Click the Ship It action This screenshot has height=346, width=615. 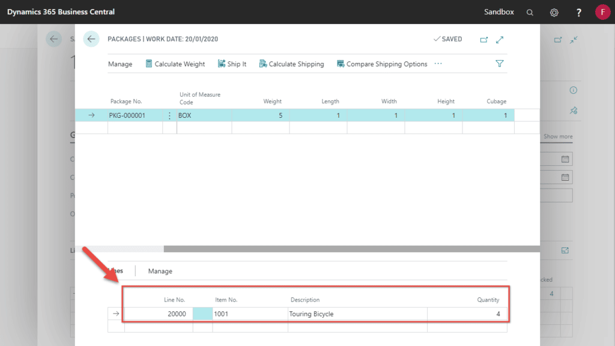(232, 64)
